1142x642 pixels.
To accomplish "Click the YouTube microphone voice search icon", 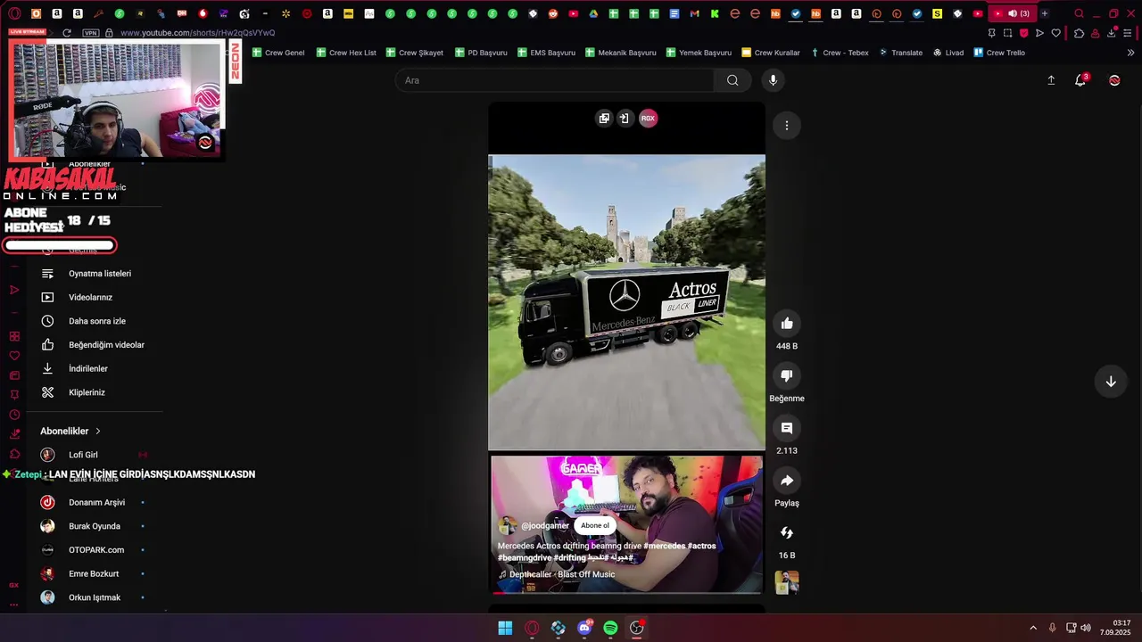I will (x=773, y=80).
